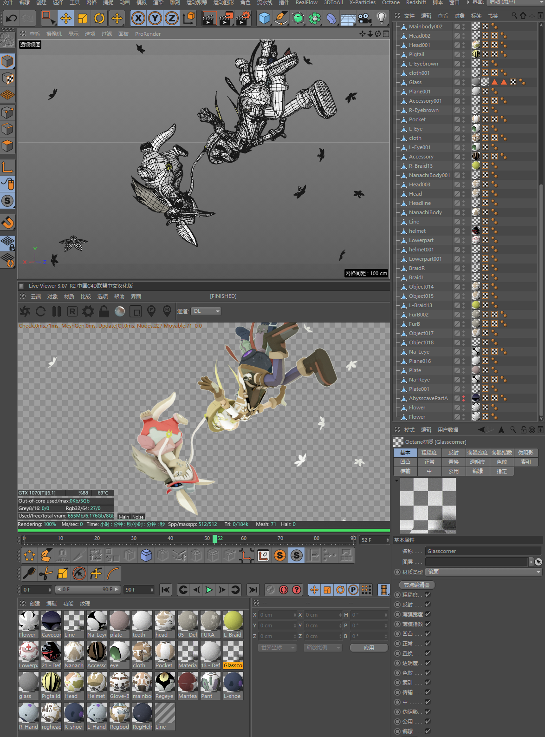Viewport: 545px width, 737px height.
Task: Open Octane Live Viewer gear settings
Action: click(88, 311)
